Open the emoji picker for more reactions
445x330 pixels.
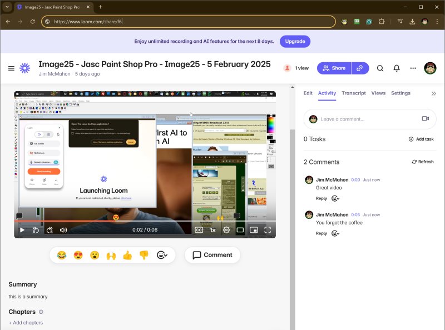tap(162, 255)
